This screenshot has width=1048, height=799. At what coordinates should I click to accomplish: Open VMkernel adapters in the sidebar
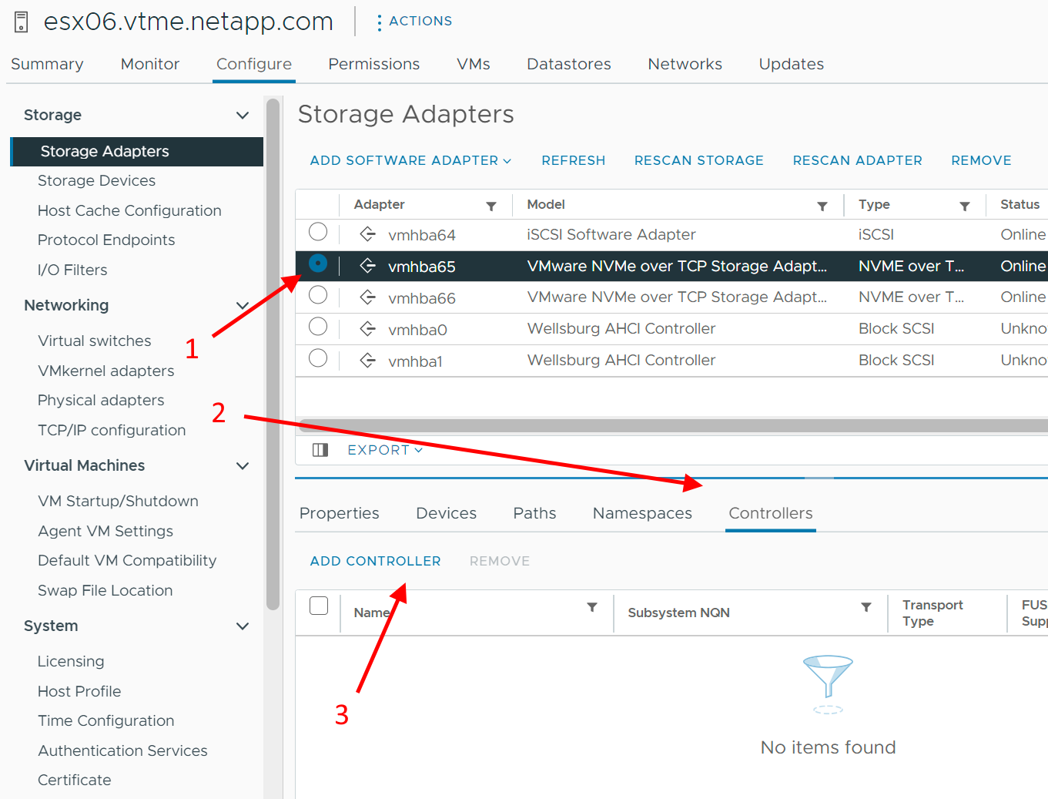click(106, 371)
